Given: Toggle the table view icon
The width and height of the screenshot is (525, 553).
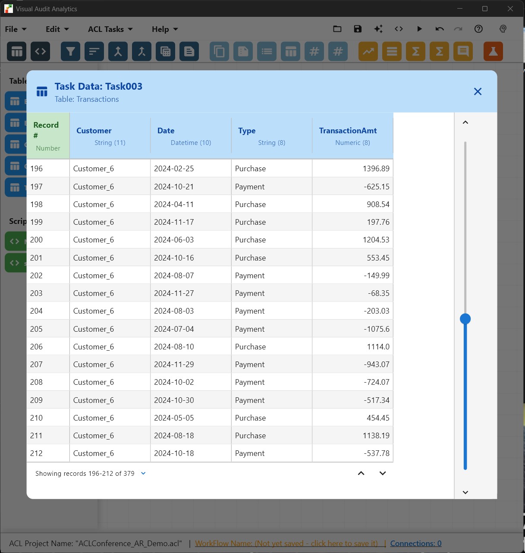Looking at the screenshot, I should (16, 51).
